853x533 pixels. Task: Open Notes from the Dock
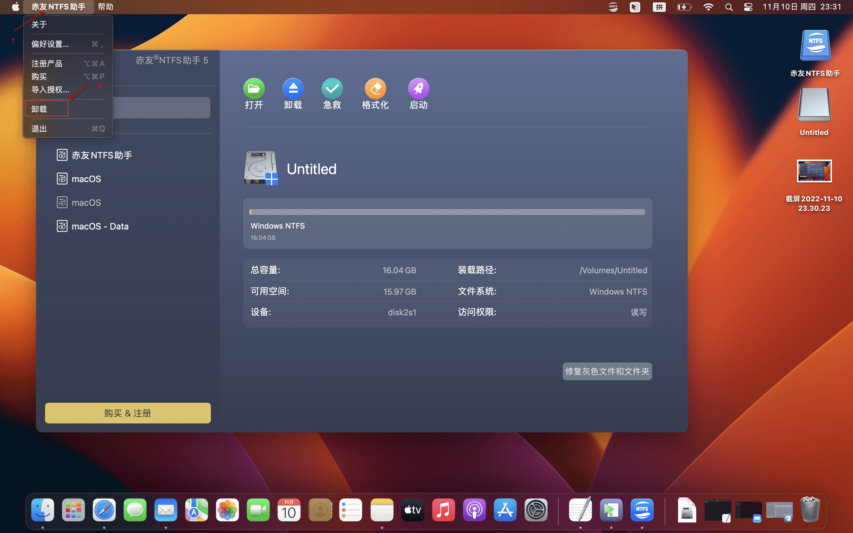pos(382,510)
